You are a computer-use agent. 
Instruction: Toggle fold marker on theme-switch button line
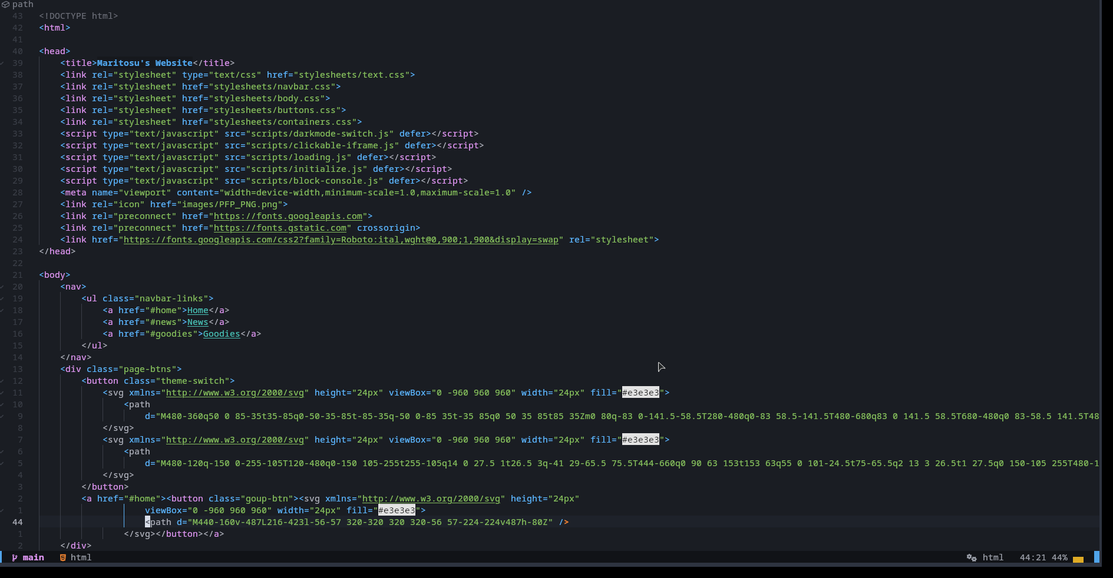point(2,381)
